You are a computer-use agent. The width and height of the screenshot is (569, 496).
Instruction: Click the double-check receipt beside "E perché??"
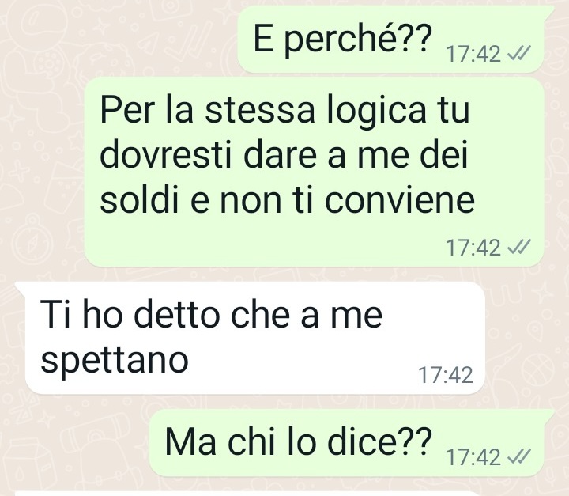(519, 54)
